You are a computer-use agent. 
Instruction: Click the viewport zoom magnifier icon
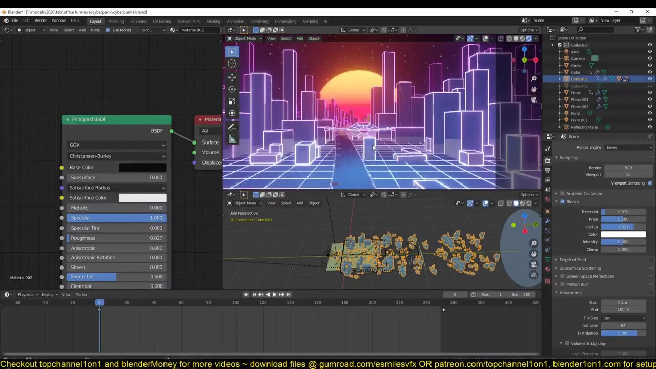pyautogui.click(x=534, y=79)
